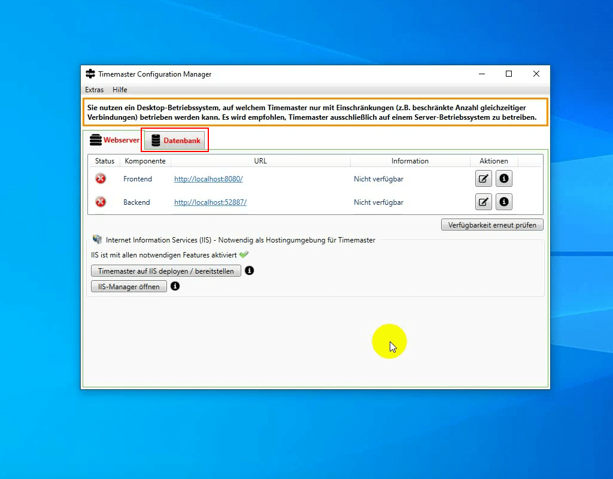
Task: Click the IIS globe icon
Action: 97,239
